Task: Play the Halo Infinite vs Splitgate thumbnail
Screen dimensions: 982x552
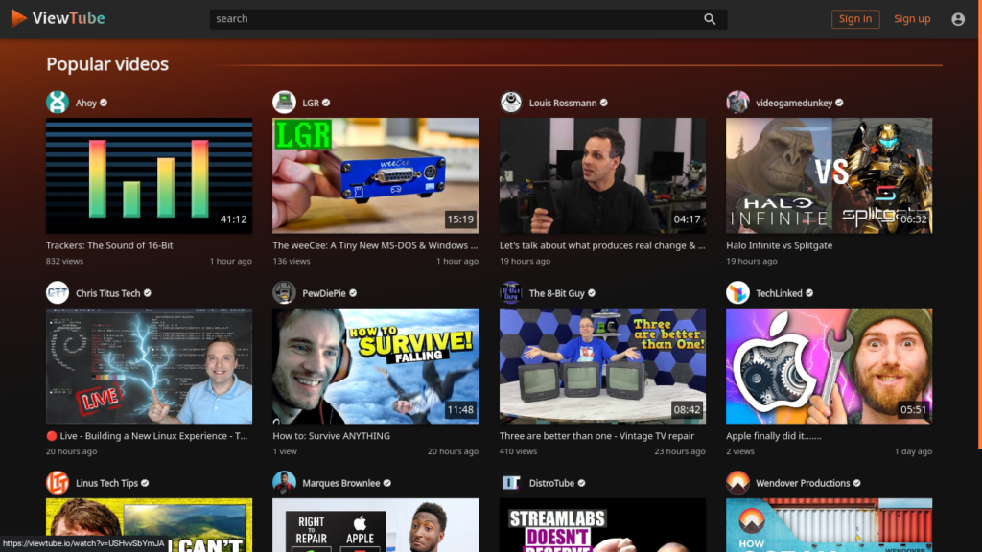Action: [x=829, y=175]
